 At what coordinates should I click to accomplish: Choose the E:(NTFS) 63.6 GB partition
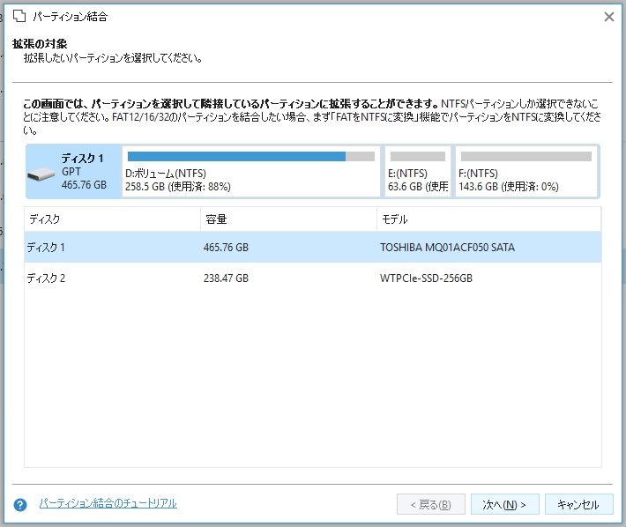[x=417, y=173]
